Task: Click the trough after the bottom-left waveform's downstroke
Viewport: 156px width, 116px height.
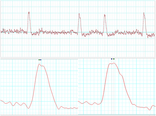Action: [x=59, y=109]
